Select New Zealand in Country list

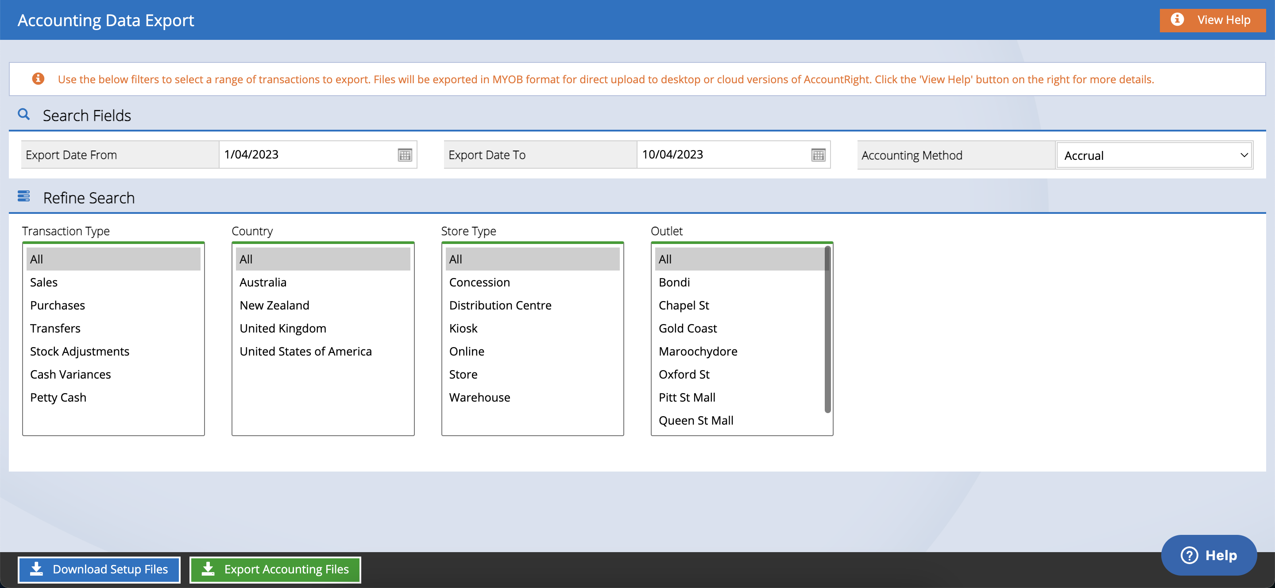[x=323, y=305]
